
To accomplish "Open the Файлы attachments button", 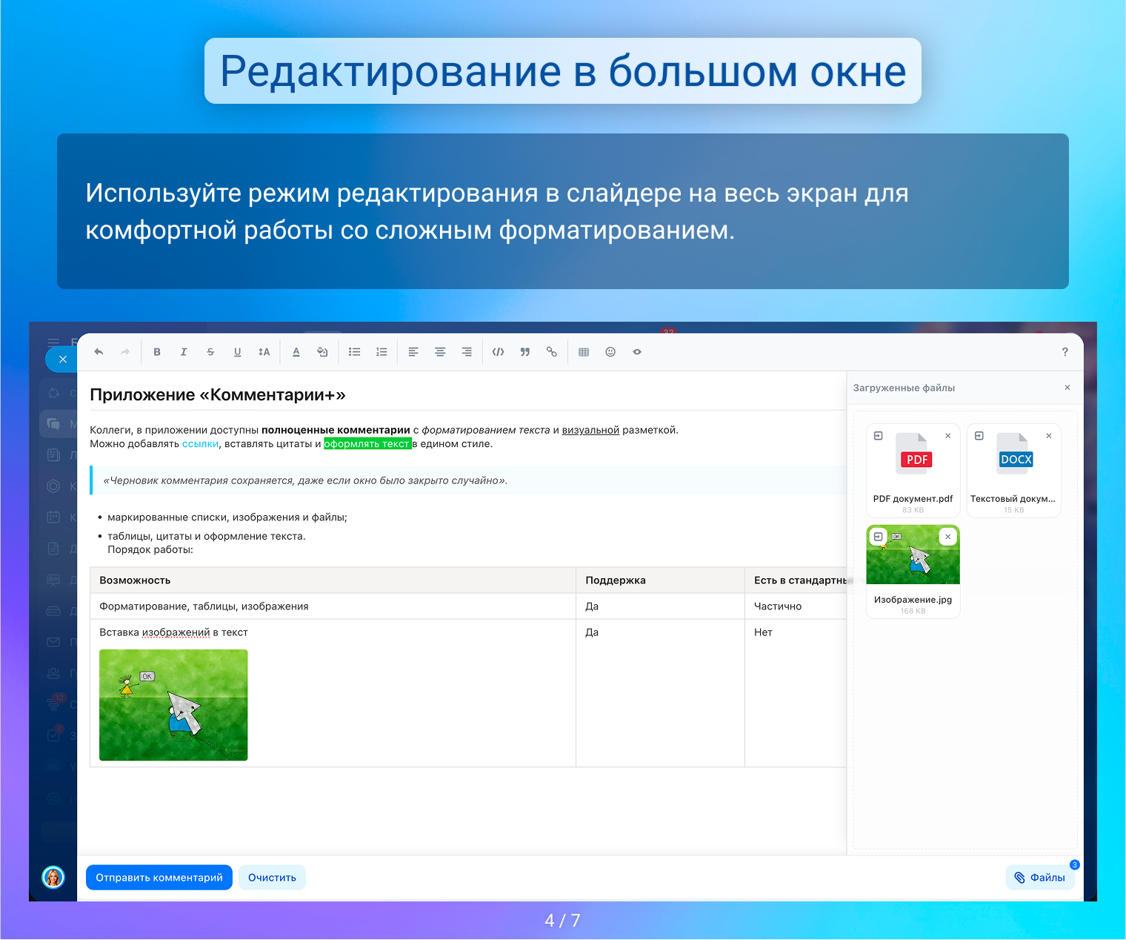I will click(x=1040, y=878).
